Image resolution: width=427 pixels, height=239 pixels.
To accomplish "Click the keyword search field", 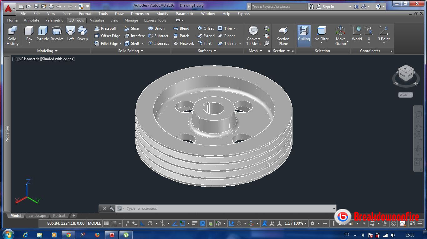I will point(279,7).
